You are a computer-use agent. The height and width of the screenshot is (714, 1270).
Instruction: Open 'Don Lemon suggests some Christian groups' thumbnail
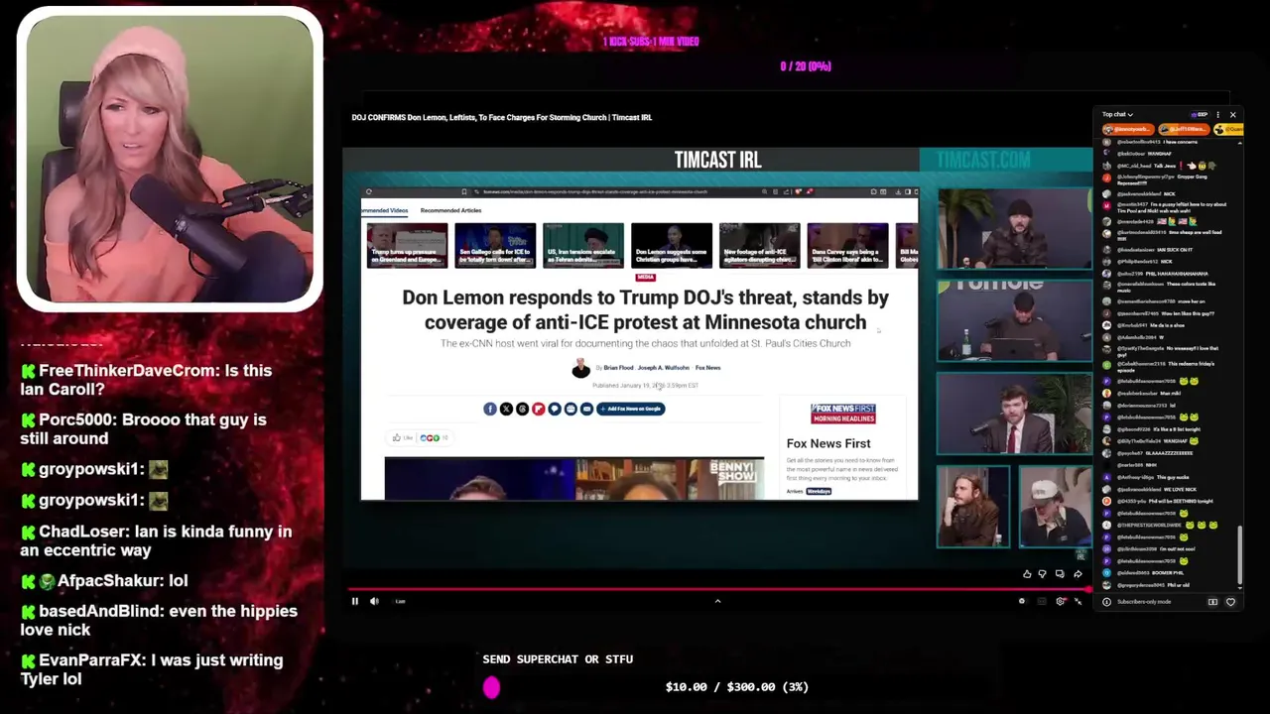click(672, 246)
